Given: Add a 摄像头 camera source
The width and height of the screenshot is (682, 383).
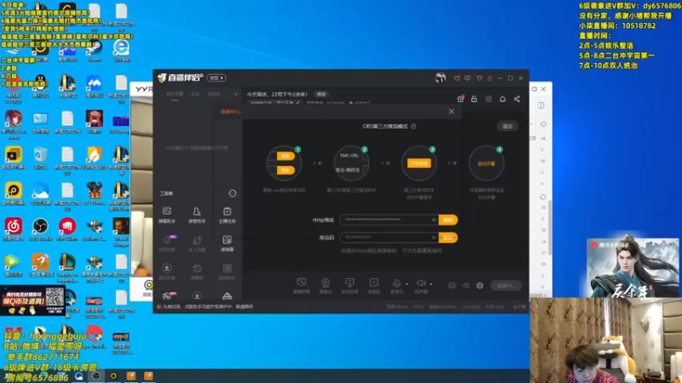Looking at the screenshot, I should [326, 286].
